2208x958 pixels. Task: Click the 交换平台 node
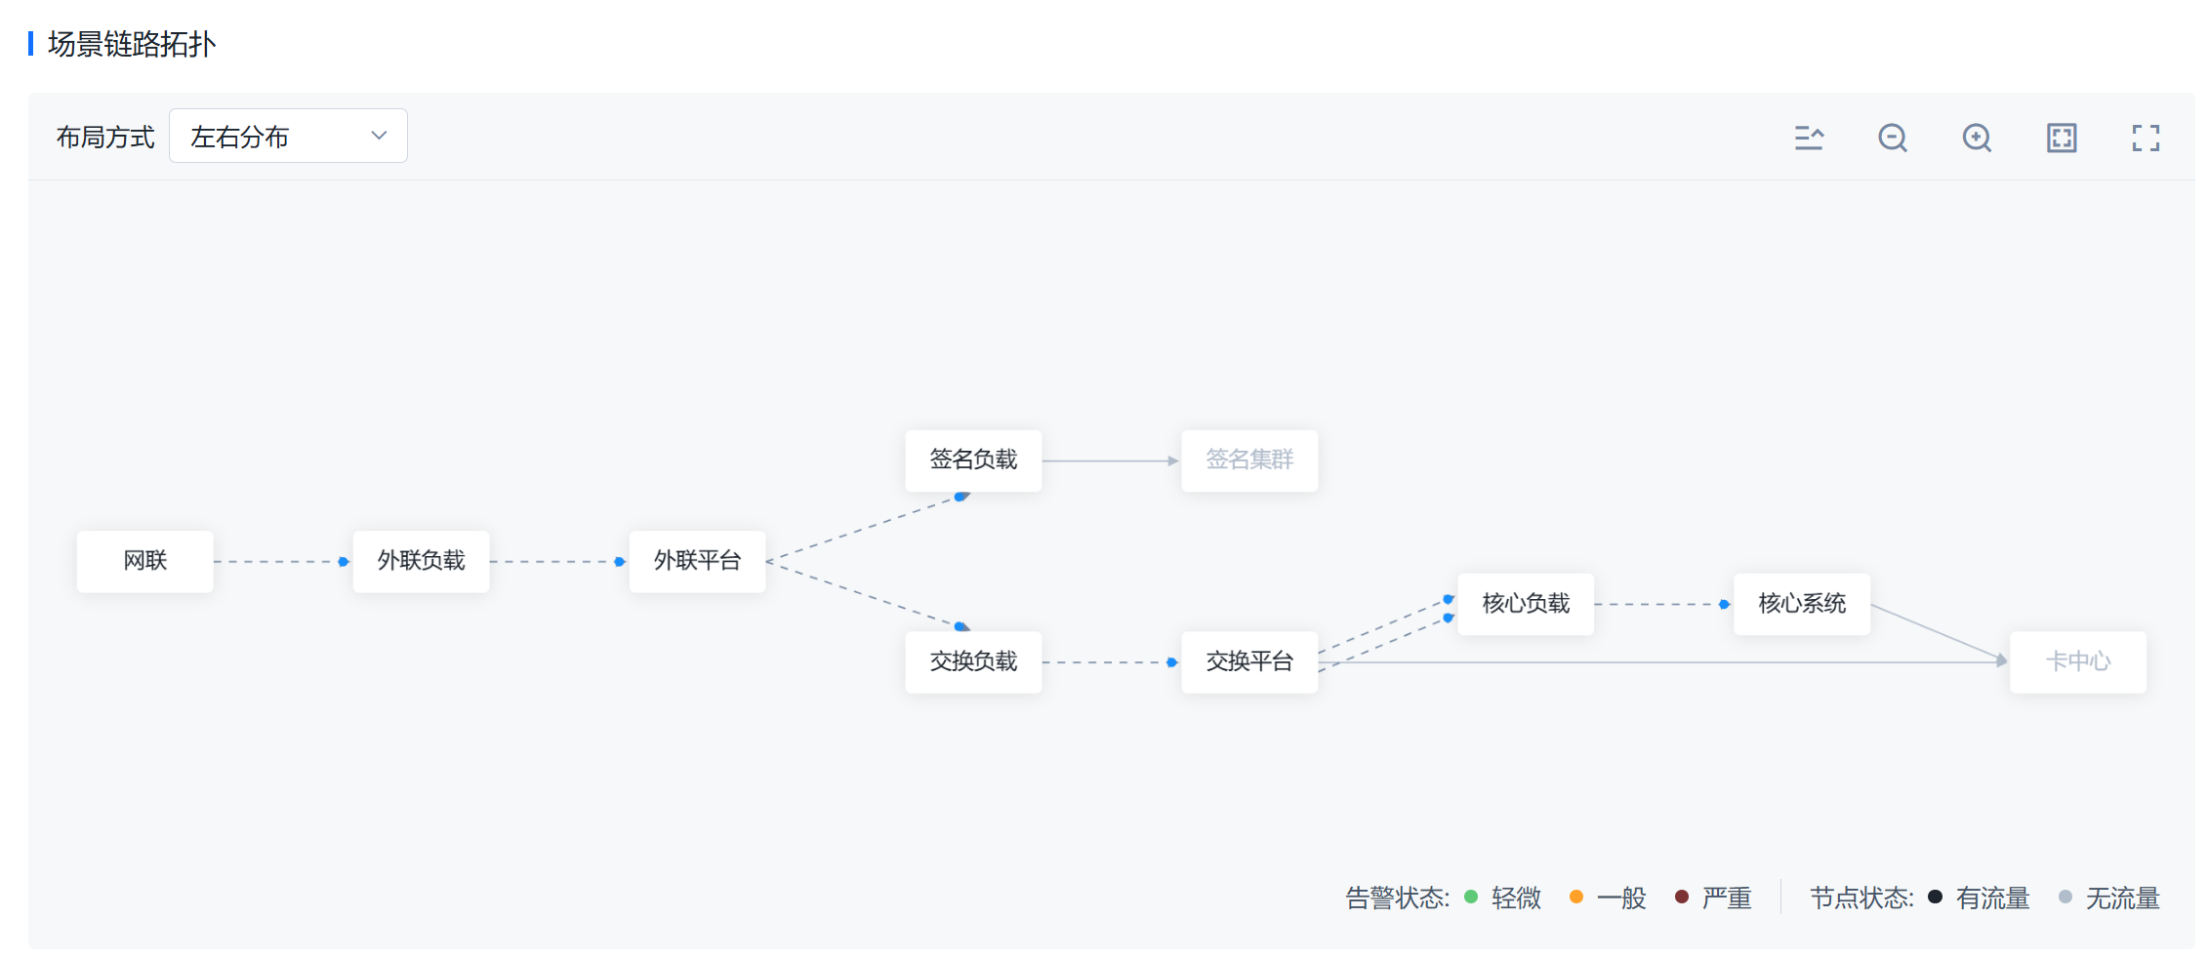1249,662
